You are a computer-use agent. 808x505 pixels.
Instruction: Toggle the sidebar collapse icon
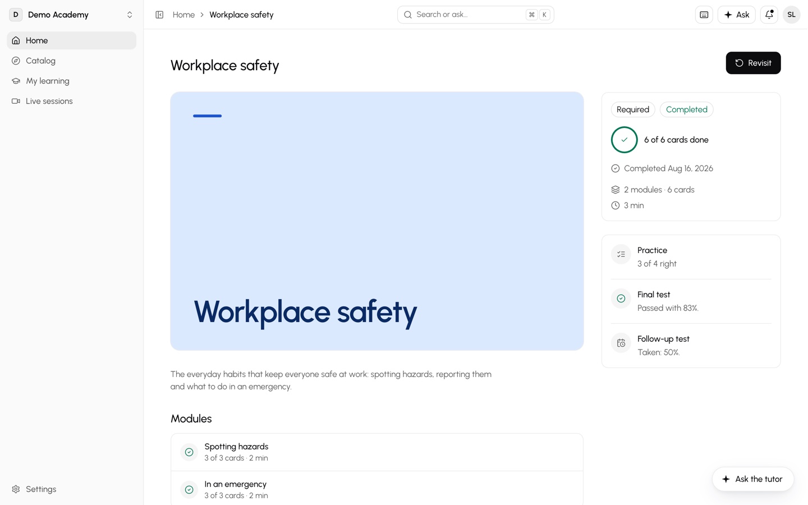tap(159, 15)
